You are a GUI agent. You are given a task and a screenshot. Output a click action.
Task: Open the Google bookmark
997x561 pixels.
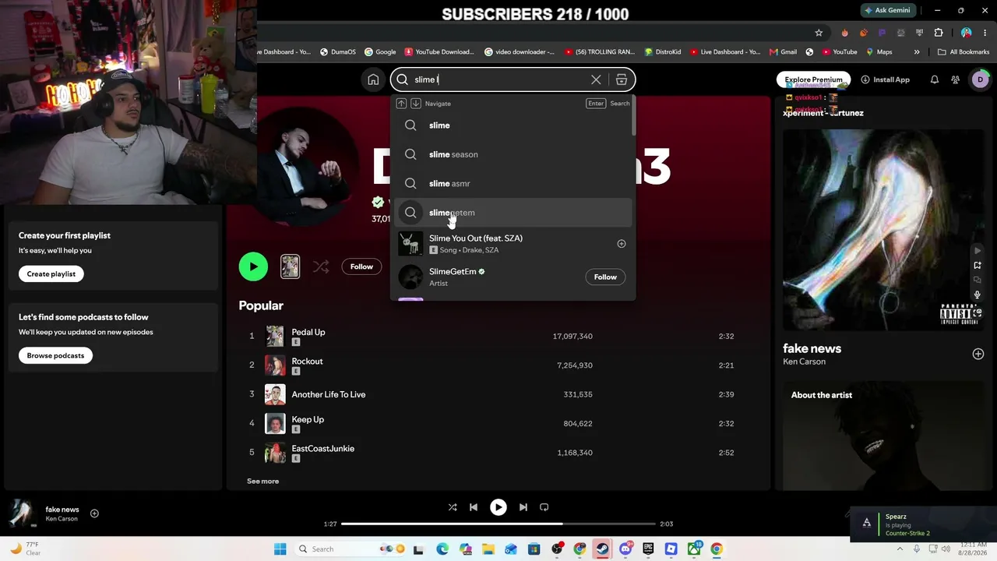(380, 52)
